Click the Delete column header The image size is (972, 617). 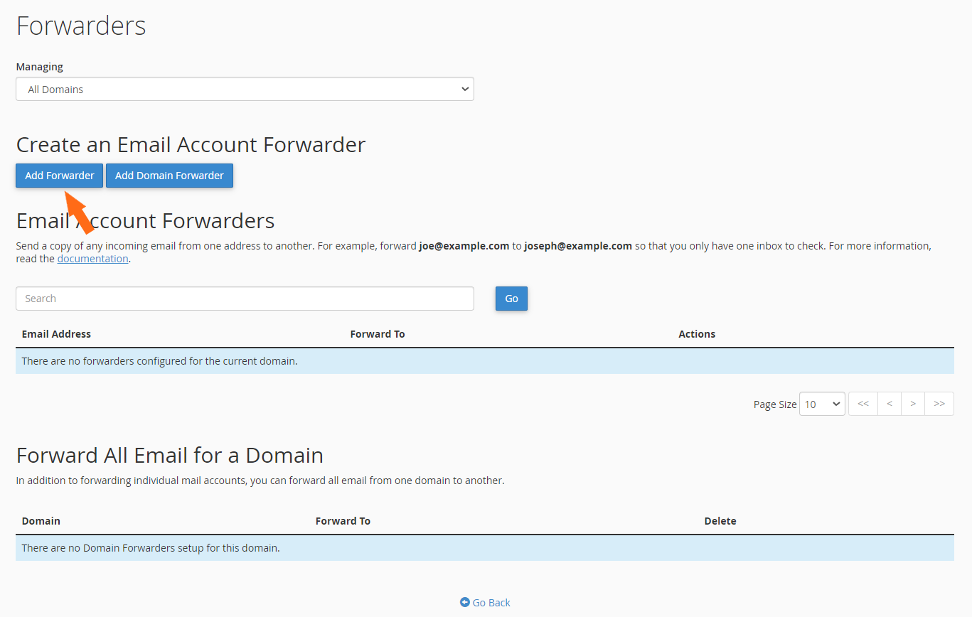pyautogui.click(x=720, y=520)
